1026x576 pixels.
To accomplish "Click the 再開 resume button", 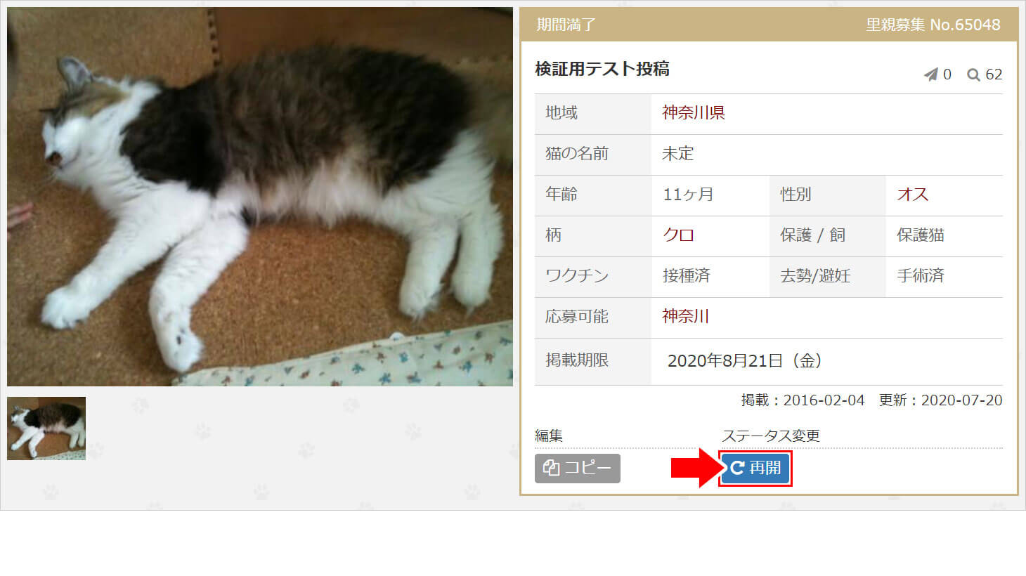I will point(755,469).
